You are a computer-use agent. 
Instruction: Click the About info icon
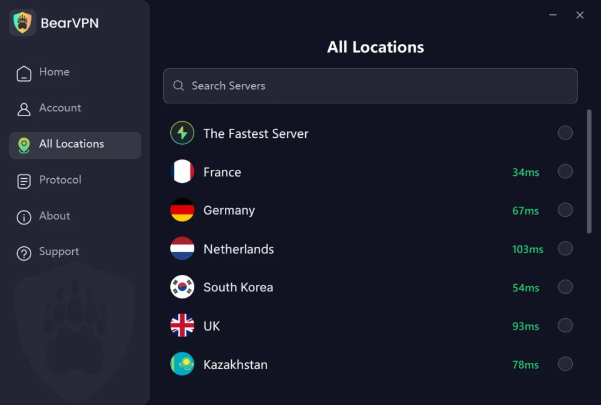click(23, 216)
